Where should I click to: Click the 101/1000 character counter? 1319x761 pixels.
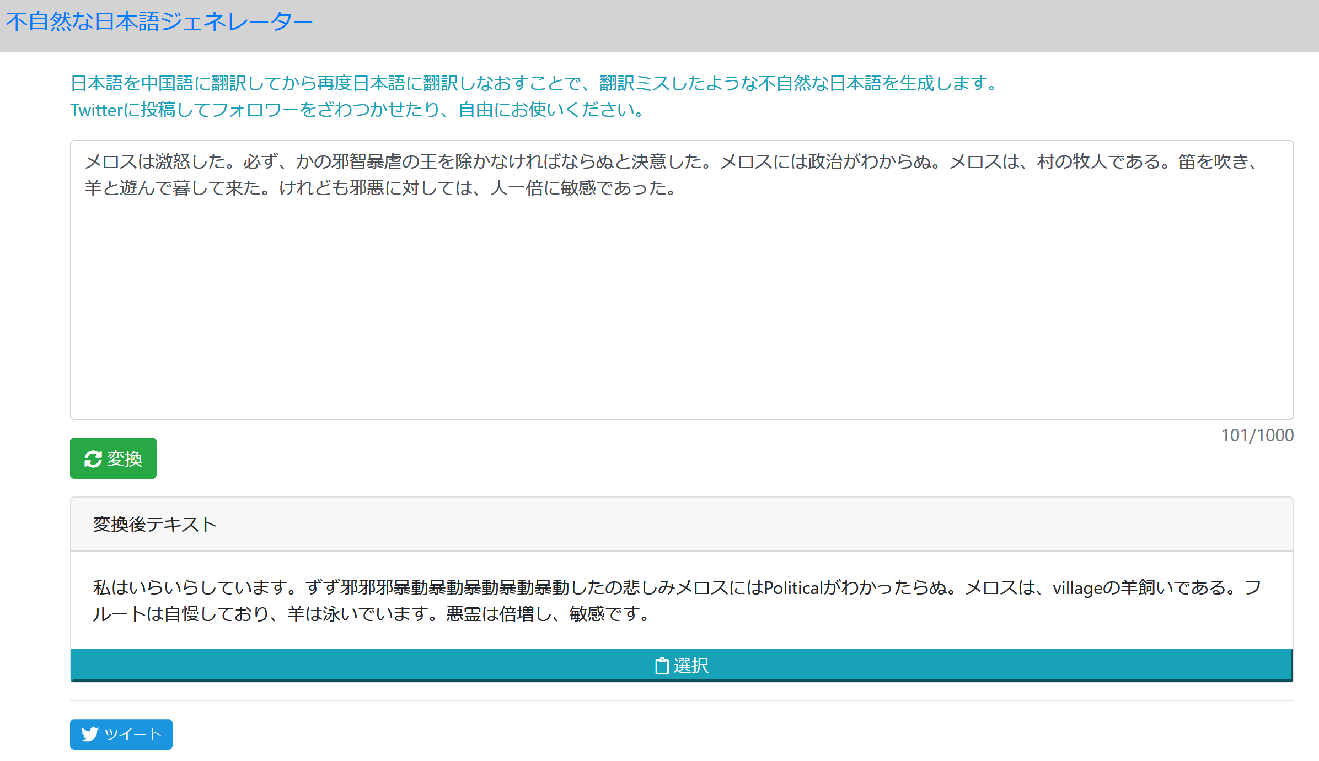(x=1257, y=435)
